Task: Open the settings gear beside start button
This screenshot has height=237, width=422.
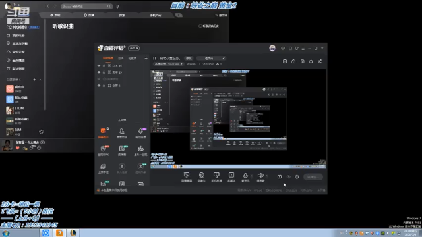Action: (297, 177)
